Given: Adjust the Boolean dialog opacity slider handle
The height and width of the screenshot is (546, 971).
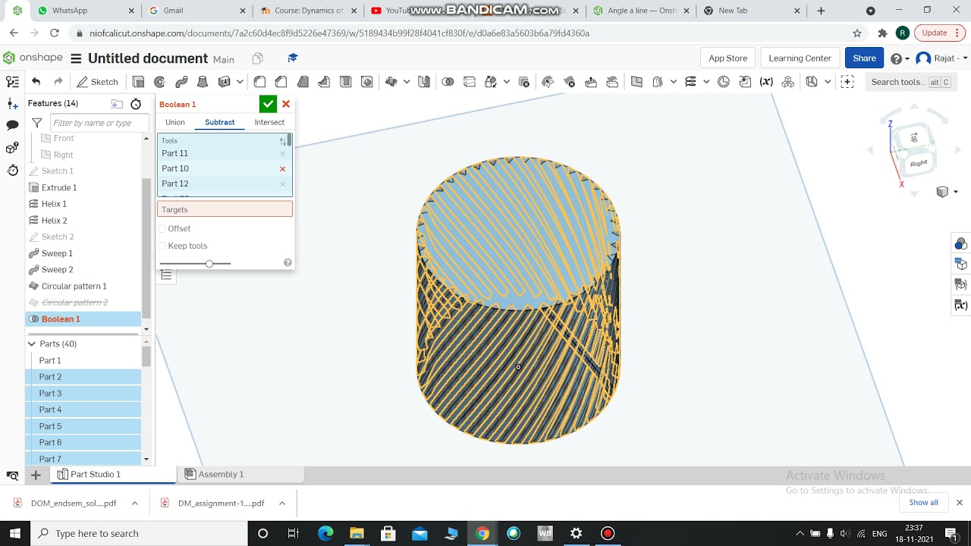Looking at the screenshot, I should (209, 263).
